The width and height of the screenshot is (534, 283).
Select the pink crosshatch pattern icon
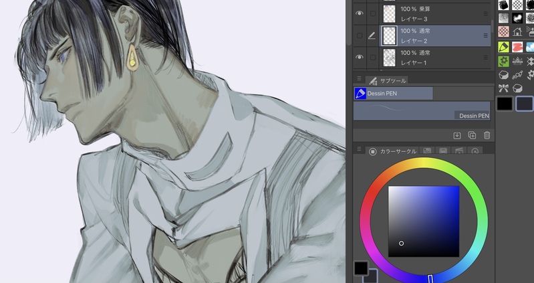pyautogui.click(x=503, y=31)
